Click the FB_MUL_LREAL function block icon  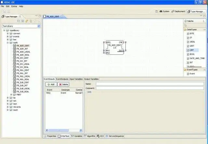[x=14, y=76]
